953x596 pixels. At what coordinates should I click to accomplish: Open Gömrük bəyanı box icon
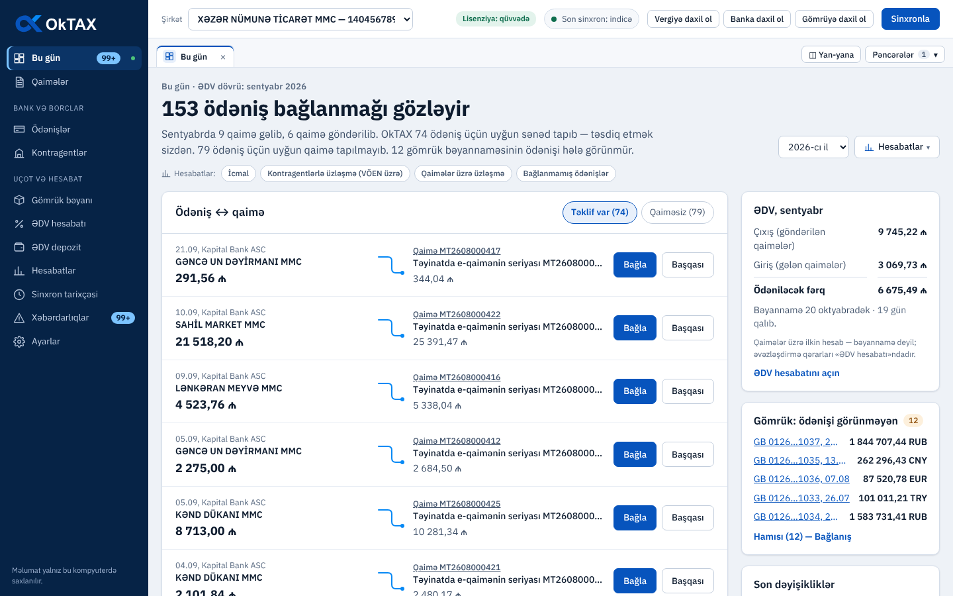19,200
